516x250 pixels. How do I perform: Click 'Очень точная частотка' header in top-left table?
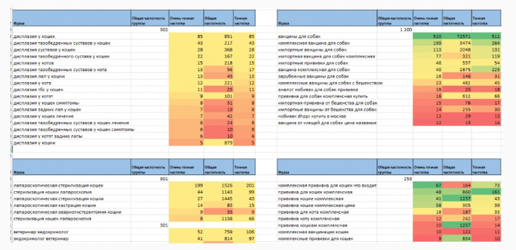point(186,18)
